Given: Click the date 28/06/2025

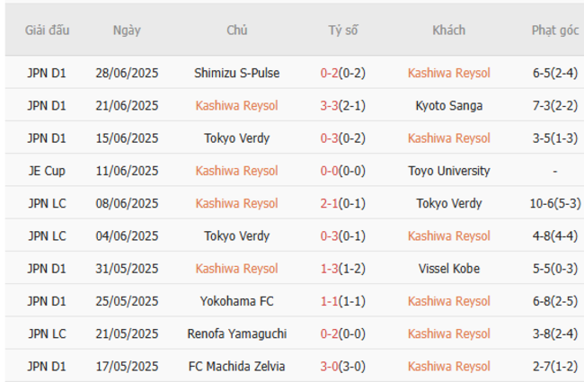Looking at the screenshot, I should pos(127,73).
